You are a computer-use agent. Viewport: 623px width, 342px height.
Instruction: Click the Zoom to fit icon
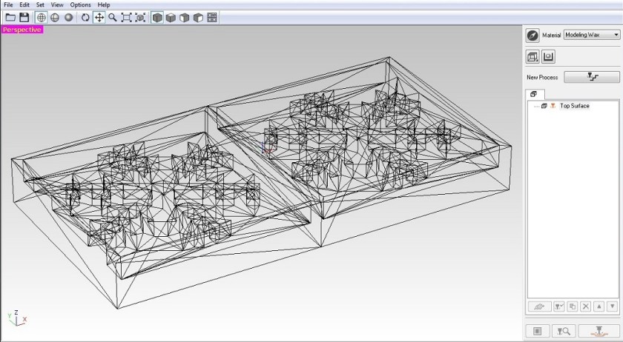click(x=126, y=17)
